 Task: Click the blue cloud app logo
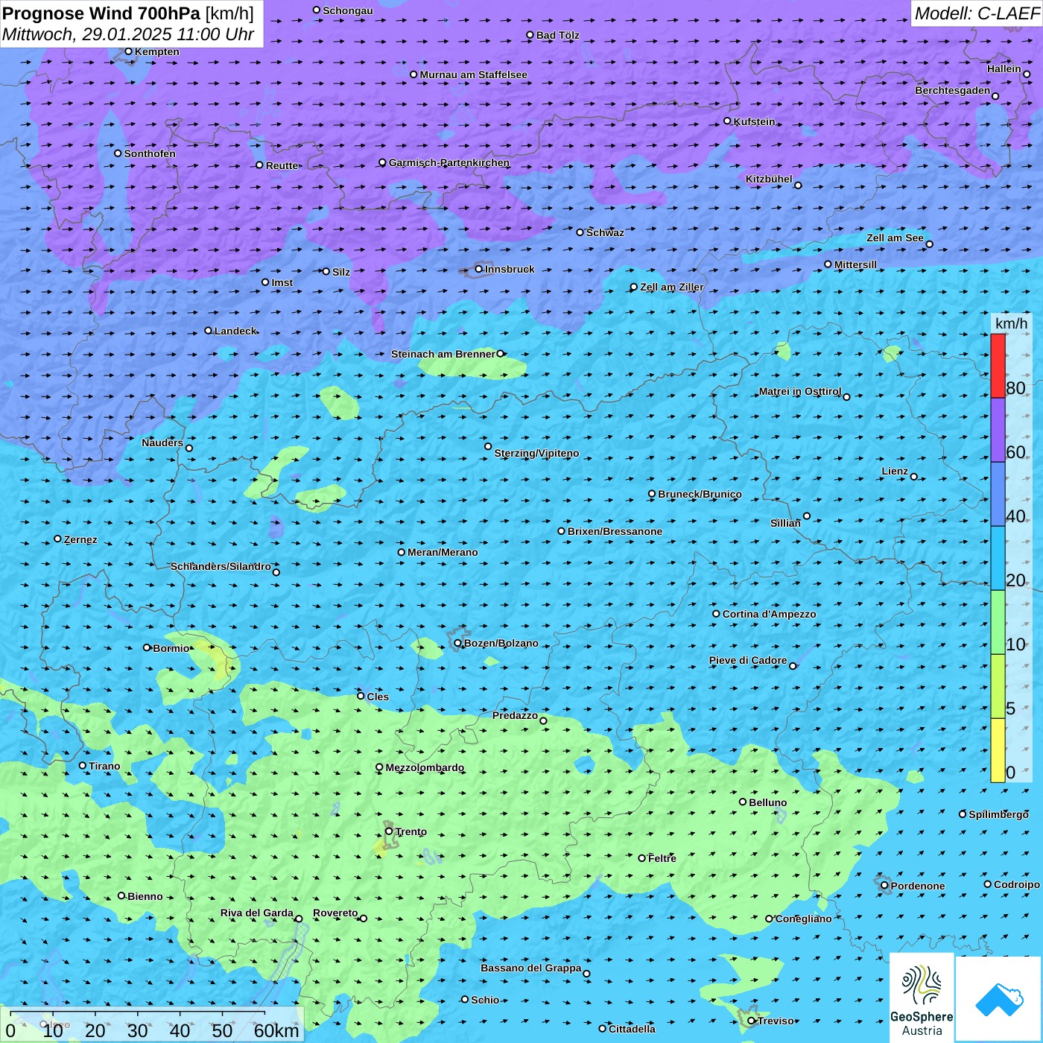pos(999,1000)
